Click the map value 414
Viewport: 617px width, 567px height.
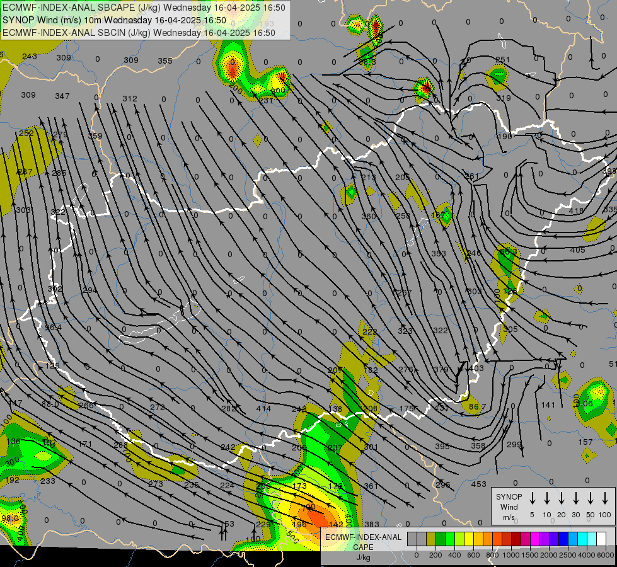pyautogui.click(x=263, y=408)
